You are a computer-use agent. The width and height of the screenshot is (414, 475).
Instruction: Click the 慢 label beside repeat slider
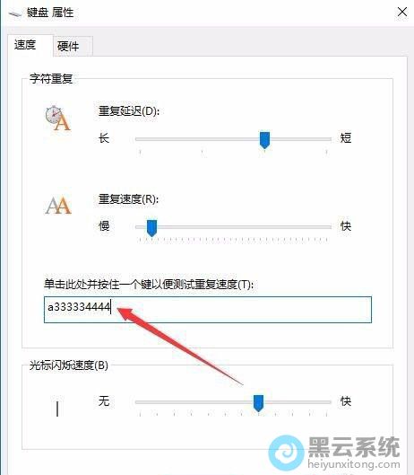[104, 225]
